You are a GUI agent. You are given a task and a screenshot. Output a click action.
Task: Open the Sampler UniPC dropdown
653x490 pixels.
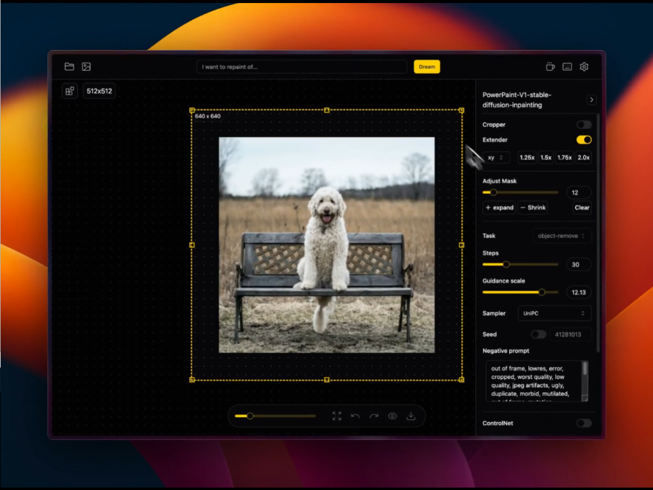pyautogui.click(x=554, y=313)
